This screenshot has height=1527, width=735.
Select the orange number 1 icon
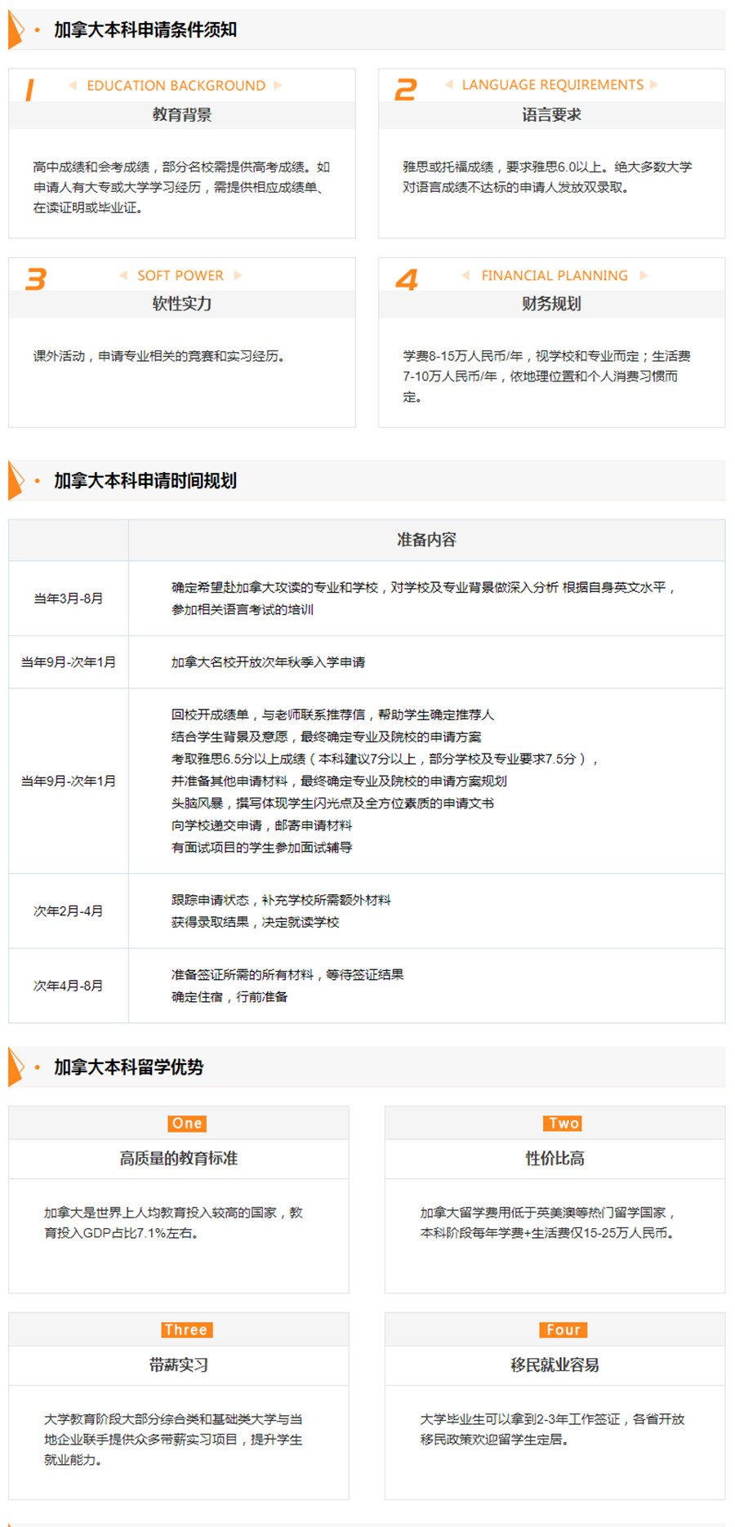30,90
